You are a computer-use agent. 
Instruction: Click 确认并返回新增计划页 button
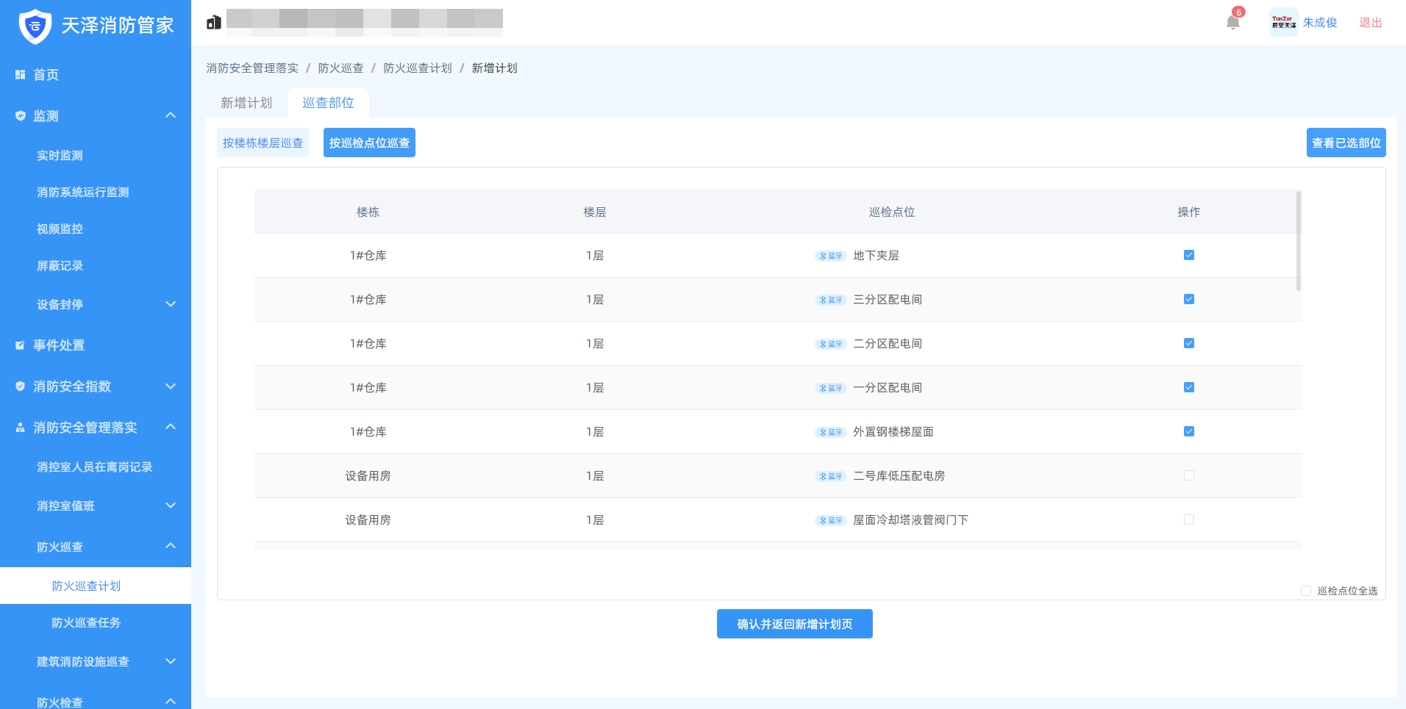click(794, 624)
